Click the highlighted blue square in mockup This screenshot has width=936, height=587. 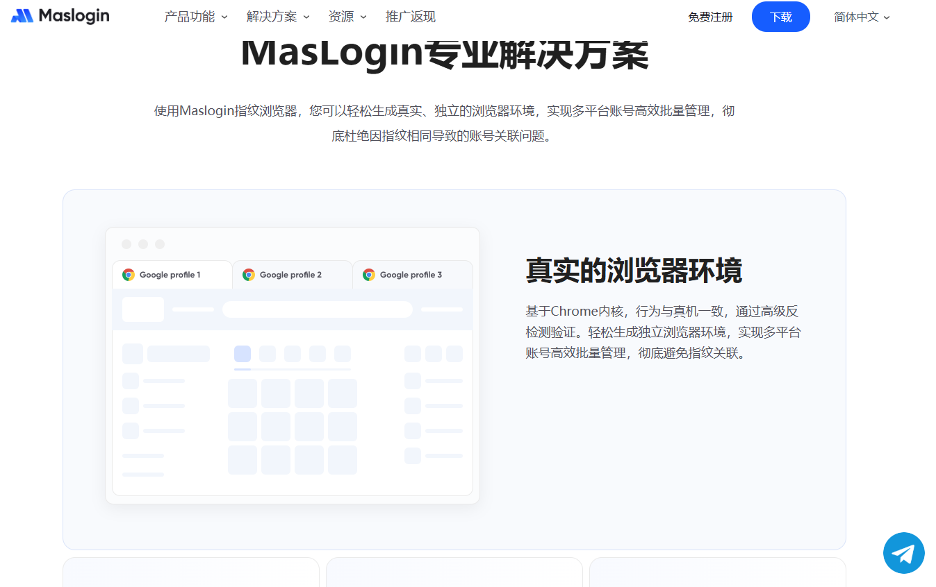pos(243,354)
